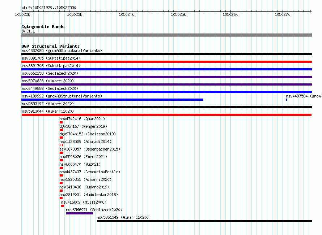
Task: Click the nsv6566971 Sedlazeck2020 purple bar
Action: [x=80, y=213]
